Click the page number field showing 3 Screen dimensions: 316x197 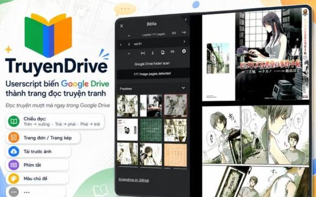tap(129, 45)
